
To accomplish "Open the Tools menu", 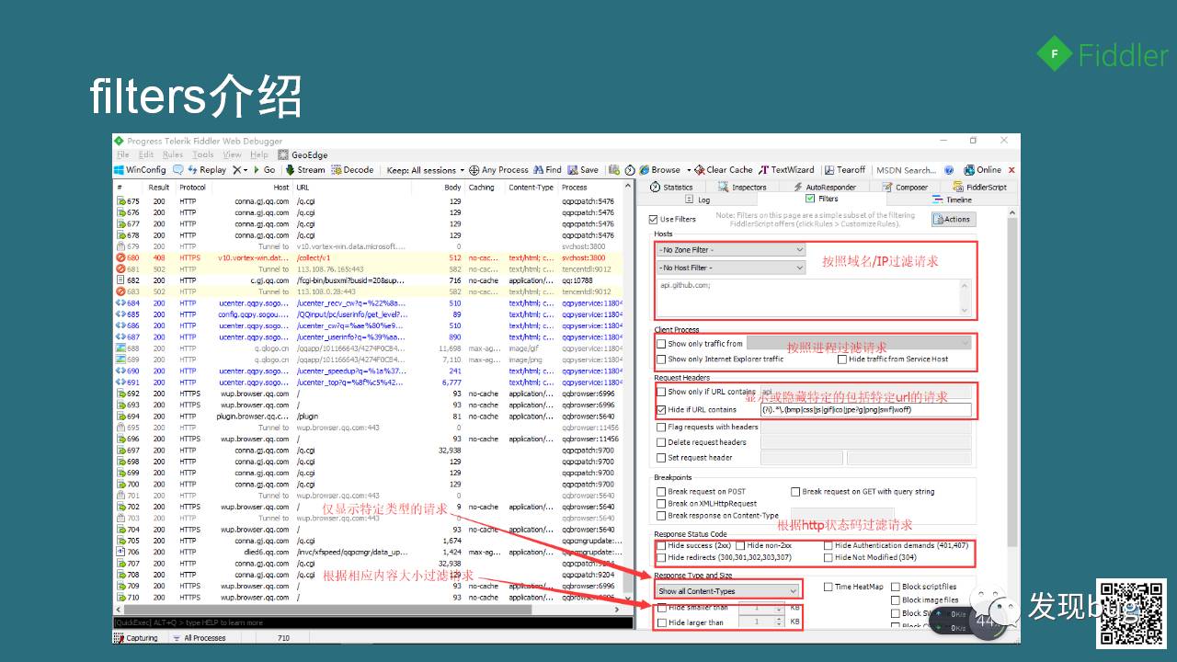I will [203, 154].
